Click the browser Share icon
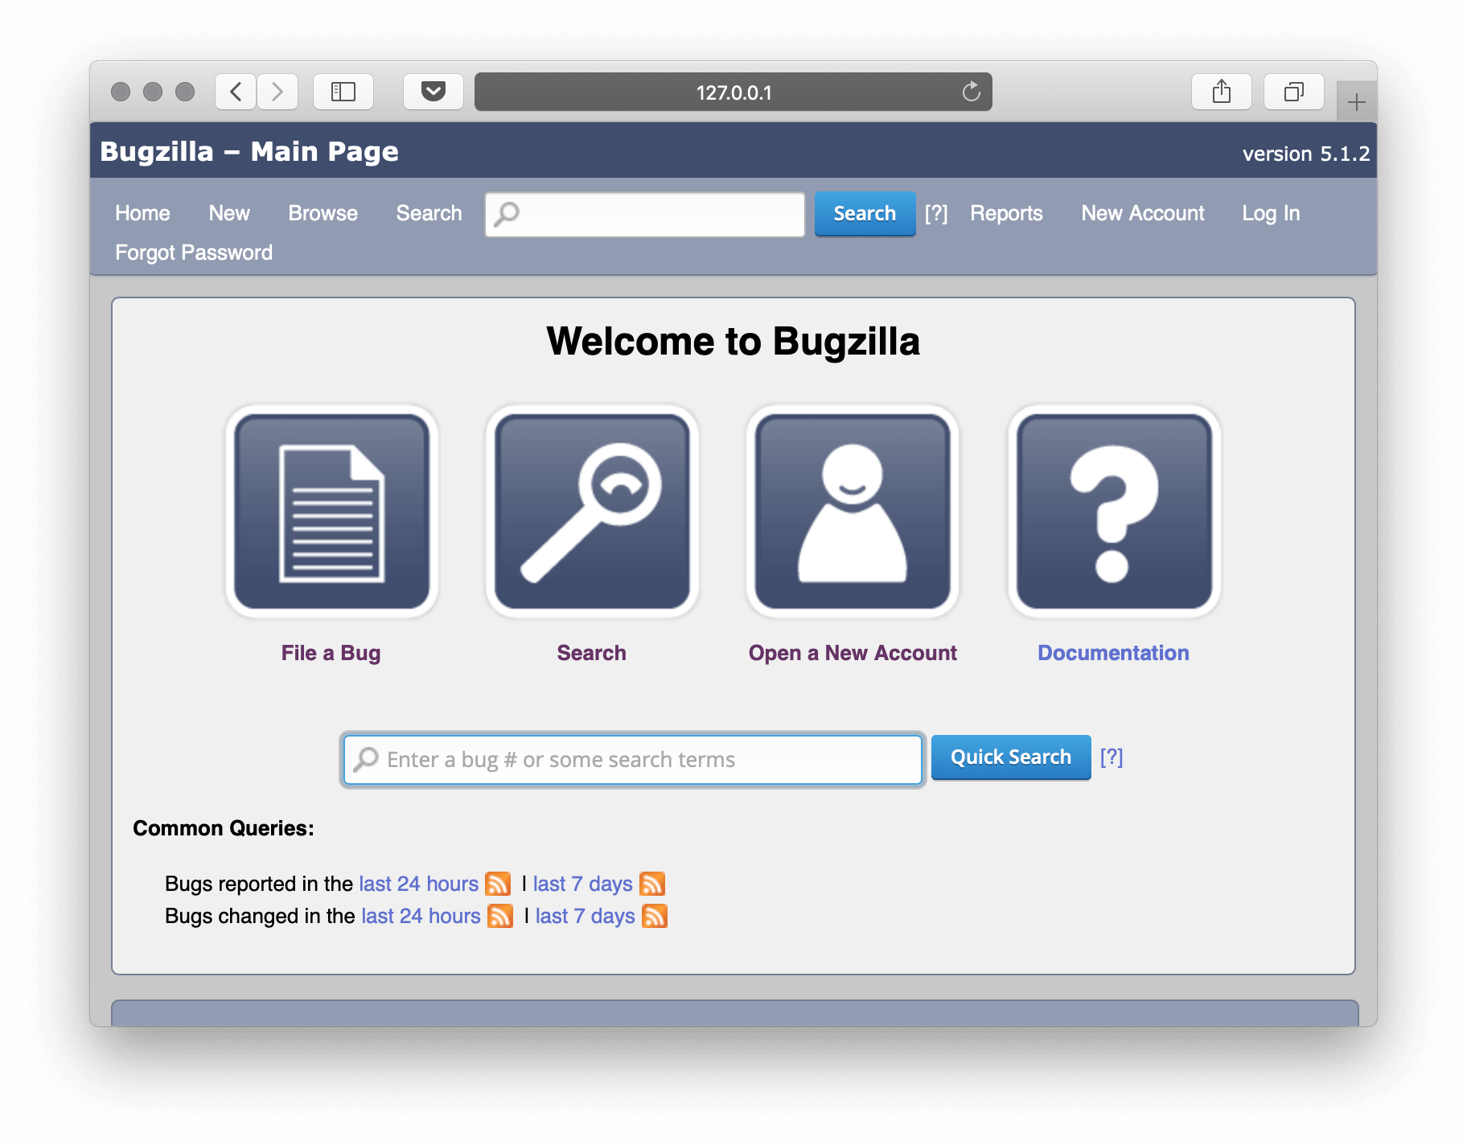Viewport: 1467px width, 1145px height. point(1221,92)
